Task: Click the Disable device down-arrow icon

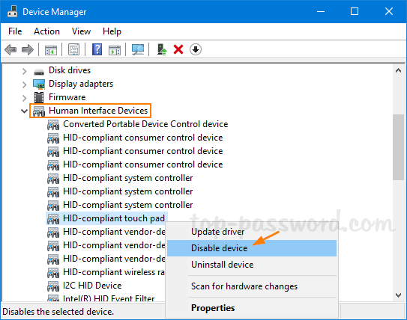Action: click(x=196, y=49)
